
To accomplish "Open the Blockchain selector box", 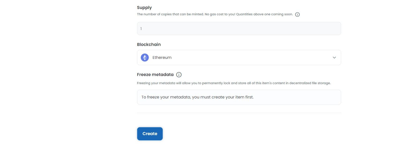I will (x=239, y=58).
